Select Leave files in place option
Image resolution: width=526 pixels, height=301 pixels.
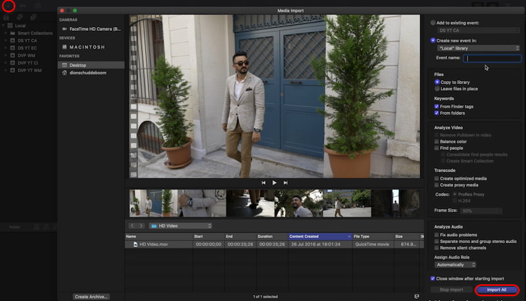(437, 89)
